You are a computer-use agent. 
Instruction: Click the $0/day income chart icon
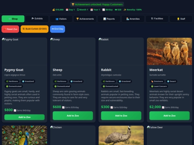[103, 10]
